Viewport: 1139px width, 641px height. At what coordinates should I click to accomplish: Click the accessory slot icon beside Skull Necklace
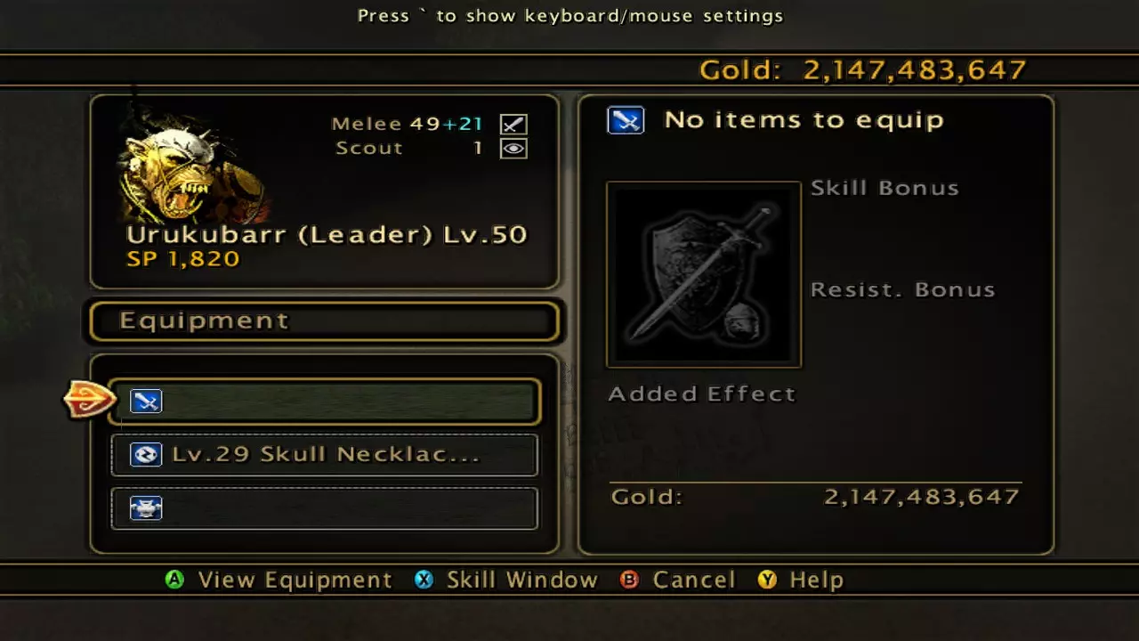(x=146, y=455)
